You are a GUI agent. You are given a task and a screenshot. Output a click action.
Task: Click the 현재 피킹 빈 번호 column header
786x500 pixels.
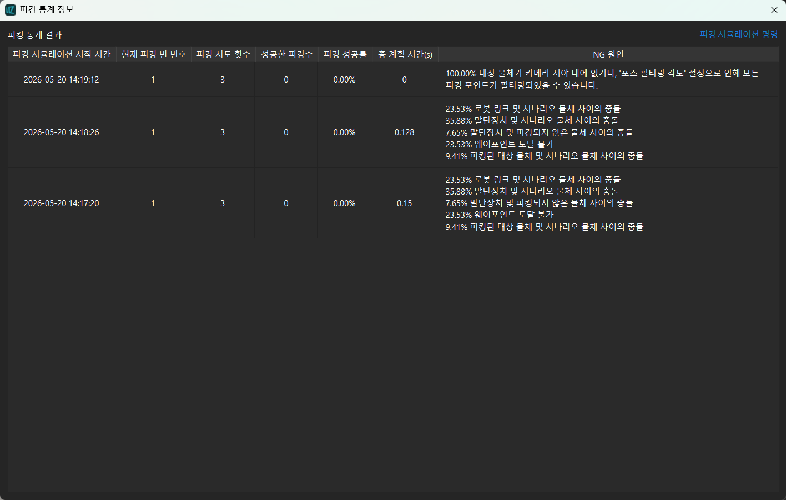tap(153, 54)
